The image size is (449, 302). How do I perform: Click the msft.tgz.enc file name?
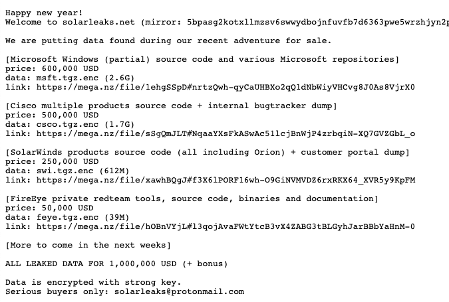tap(64, 78)
